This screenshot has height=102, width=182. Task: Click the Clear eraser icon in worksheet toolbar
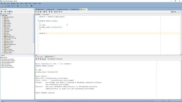[x=57, y=12]
